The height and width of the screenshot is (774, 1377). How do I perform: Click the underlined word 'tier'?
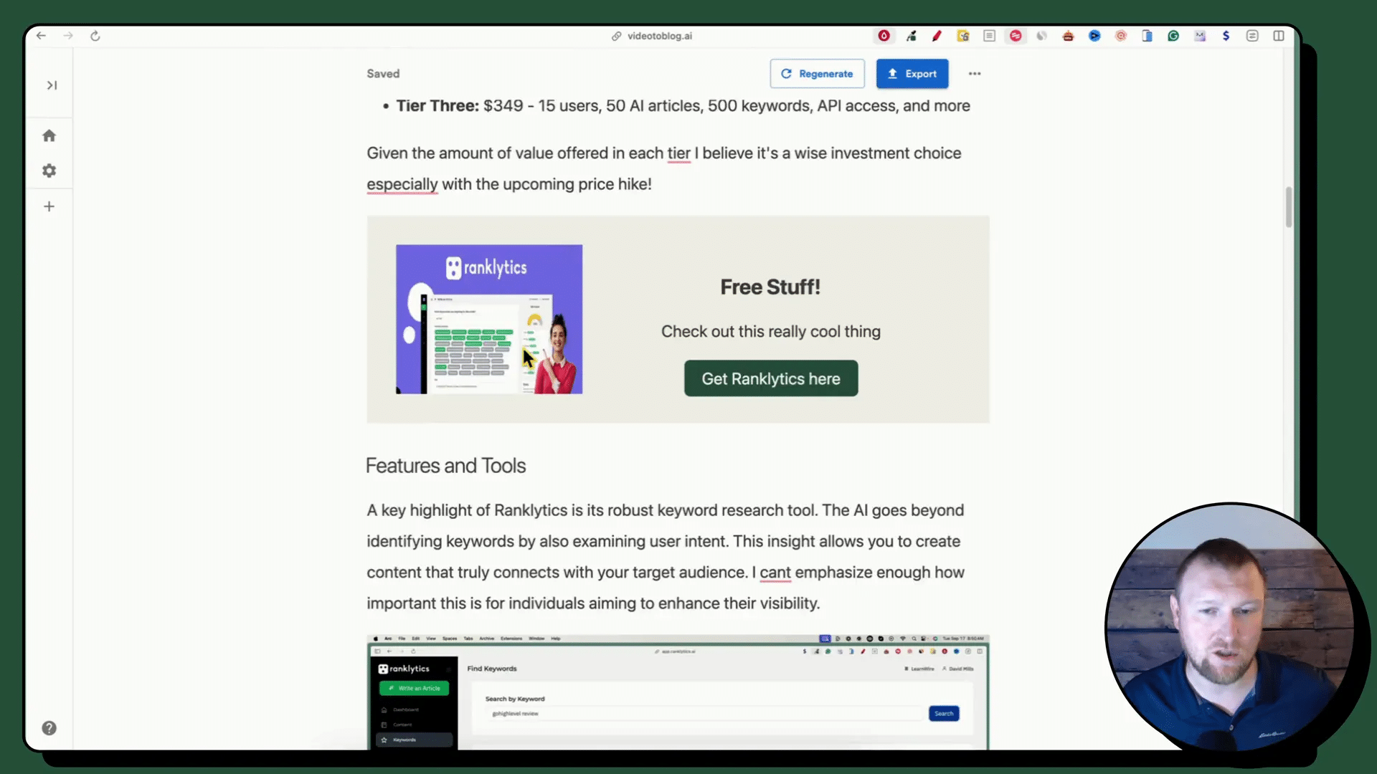[678, 153]
